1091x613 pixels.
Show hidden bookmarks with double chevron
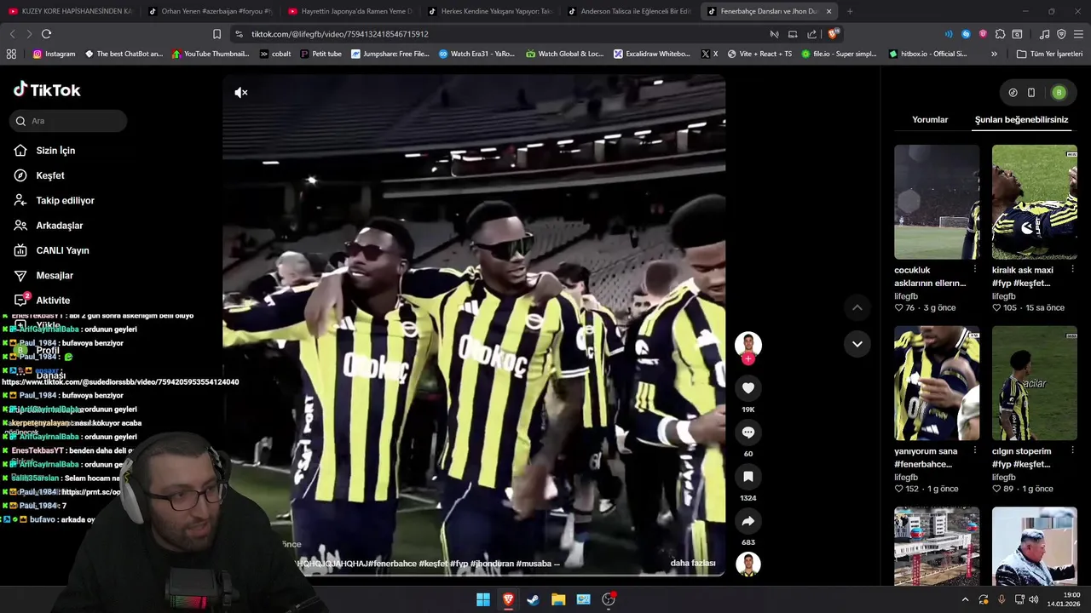click(994, 54)
